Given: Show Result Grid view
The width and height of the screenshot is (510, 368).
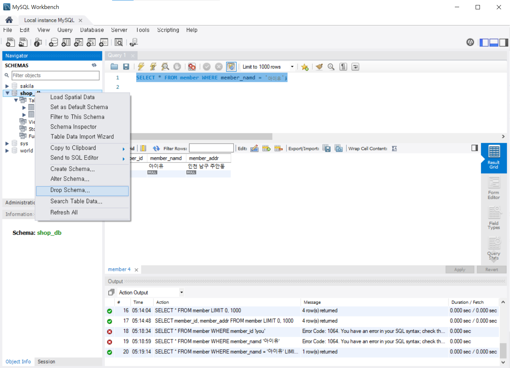Looking at the screenshot, I should [494, 158].
